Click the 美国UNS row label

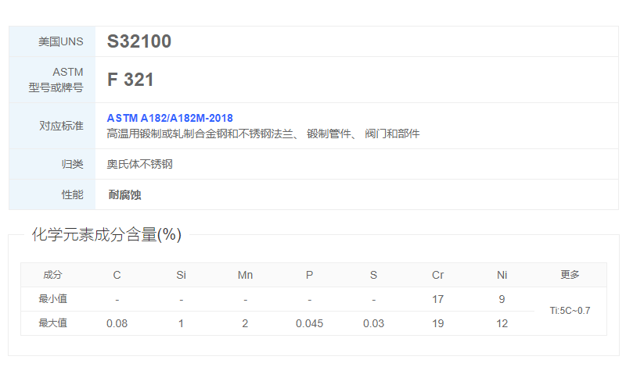point(60,42)
